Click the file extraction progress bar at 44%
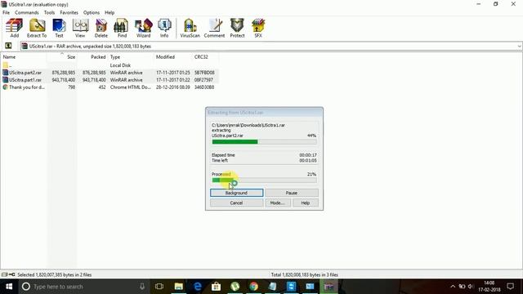The width and height of the screenshot is (523, 294). click(x=264, y=141)
